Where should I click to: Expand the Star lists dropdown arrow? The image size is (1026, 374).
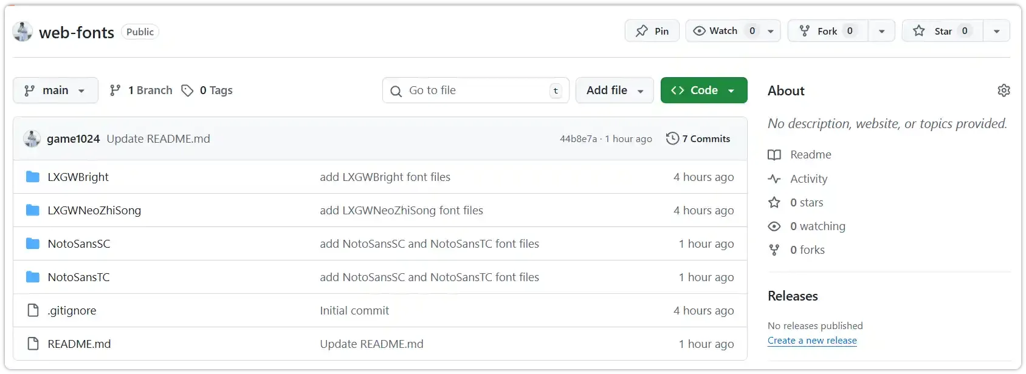tap(996, 31)
